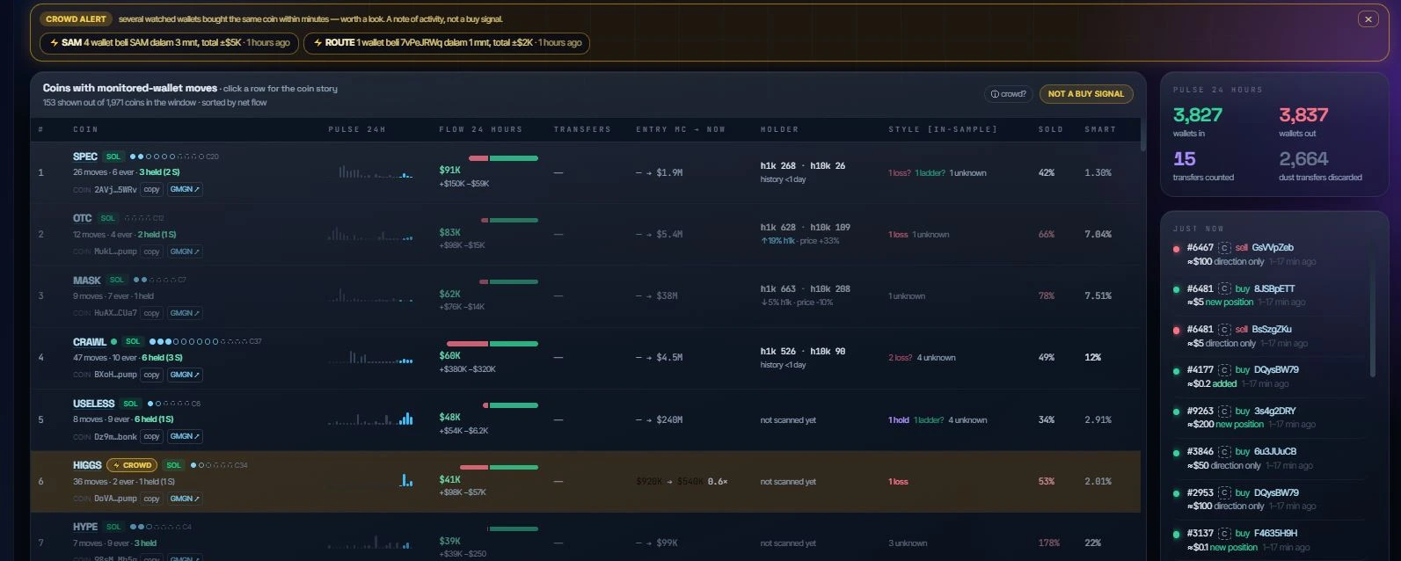
Task: Click the FLOW 24 HOURS column header
Action: point(481,129)
